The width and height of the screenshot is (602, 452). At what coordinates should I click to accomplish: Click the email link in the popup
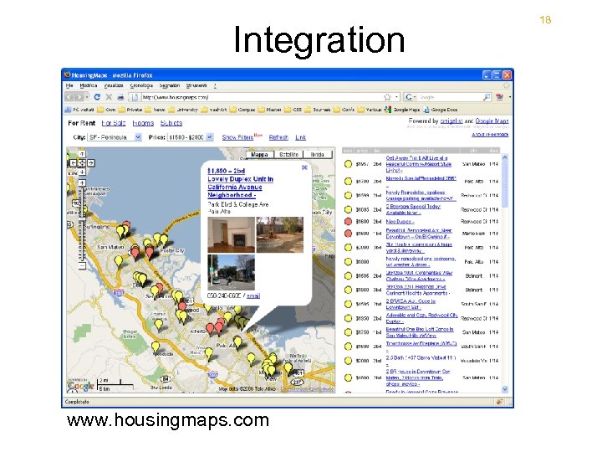[x=253, y=296]
